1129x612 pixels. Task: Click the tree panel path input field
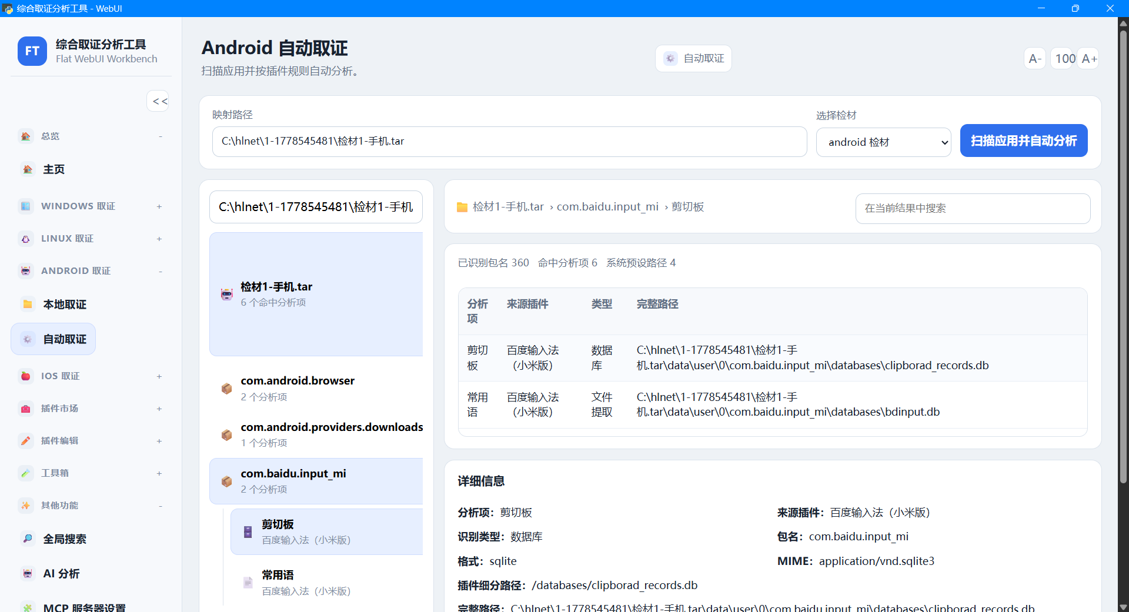[316, 207]
